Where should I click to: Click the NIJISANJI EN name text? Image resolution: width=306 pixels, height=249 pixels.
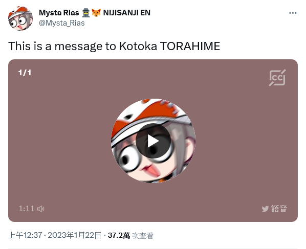coord(127,13)
